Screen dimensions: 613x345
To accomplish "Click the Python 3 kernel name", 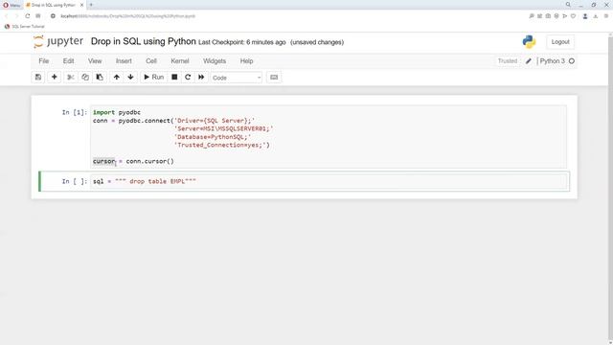I will click(x=552, y=61).
